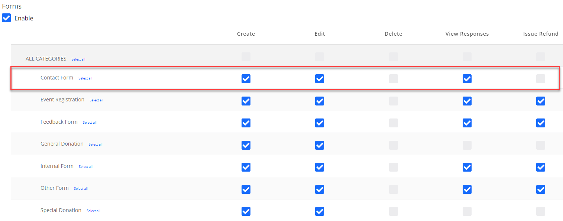Uncheck Create permission for Contact Form
The height and width of the screenshot is (221, 563).
246,79
